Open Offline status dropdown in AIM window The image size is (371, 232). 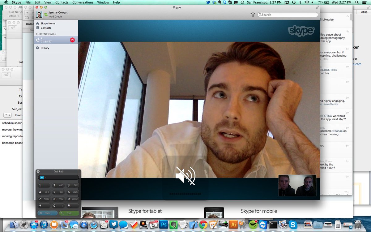(14, 16)
